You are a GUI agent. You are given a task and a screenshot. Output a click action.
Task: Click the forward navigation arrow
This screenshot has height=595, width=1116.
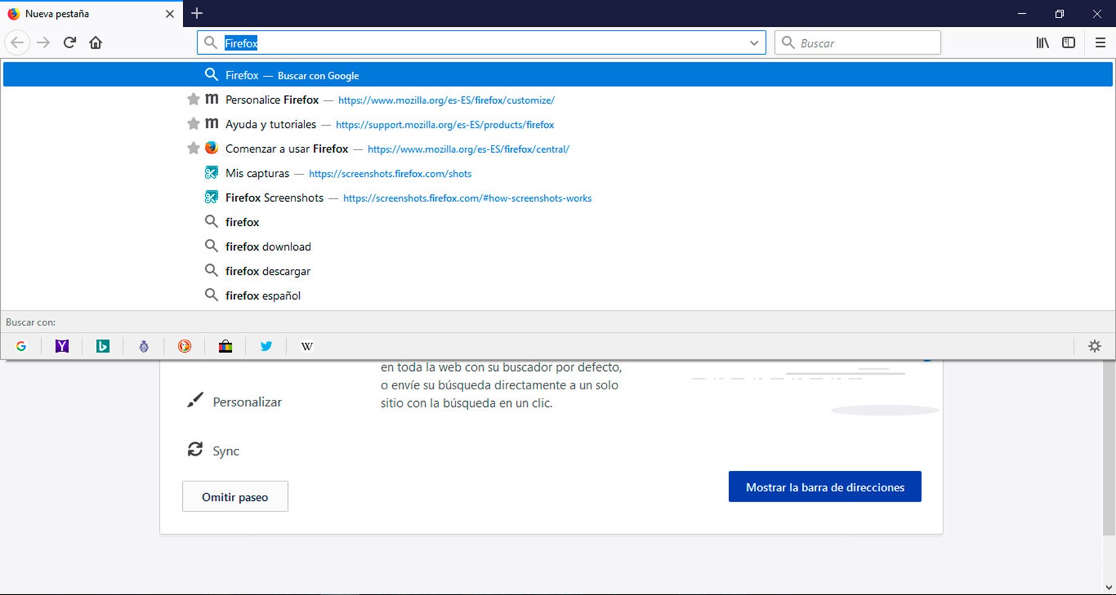[x=43, y=43]
